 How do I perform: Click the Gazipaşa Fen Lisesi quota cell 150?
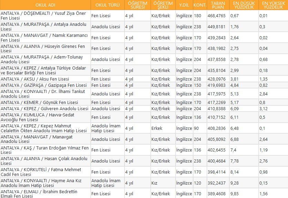coord(197,85)
